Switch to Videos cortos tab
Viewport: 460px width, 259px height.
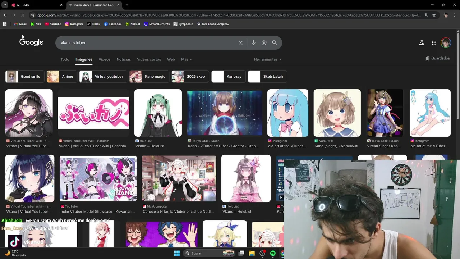coord(149,59)
